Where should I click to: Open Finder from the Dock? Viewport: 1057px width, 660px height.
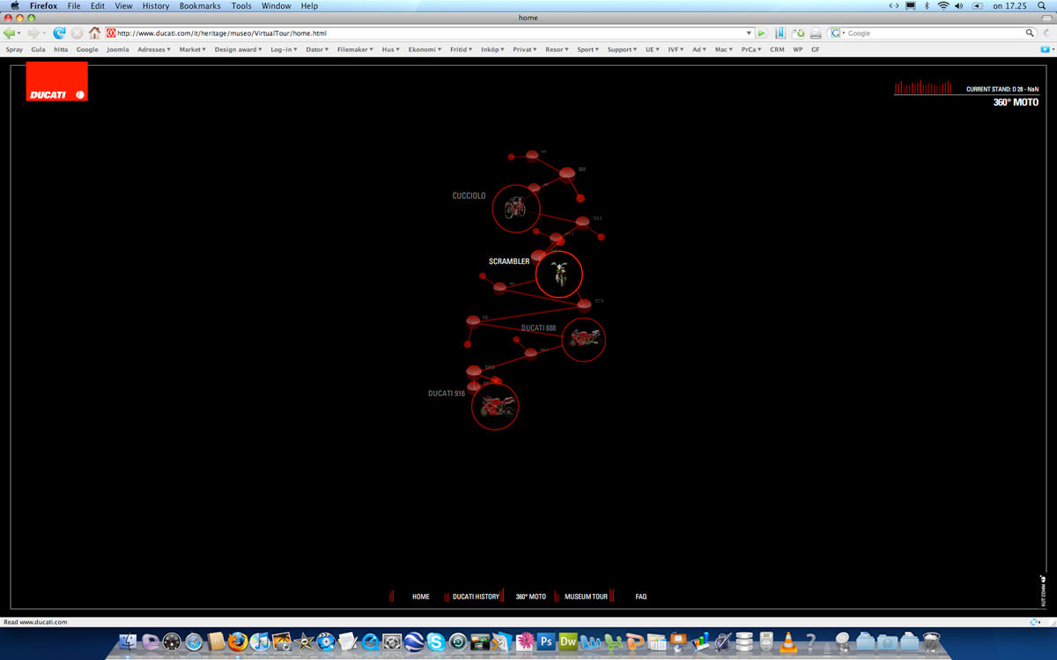[x=128, y=642]
